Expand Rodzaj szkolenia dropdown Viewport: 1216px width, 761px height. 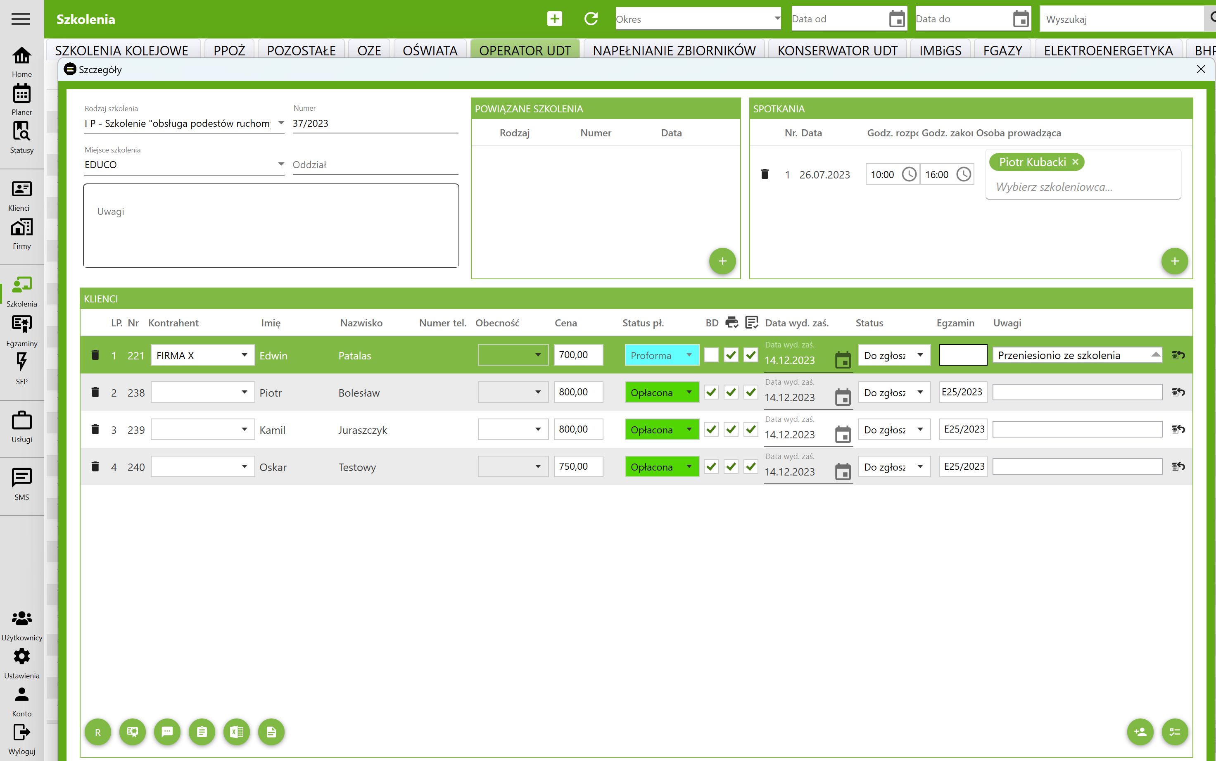click(281, 123)
